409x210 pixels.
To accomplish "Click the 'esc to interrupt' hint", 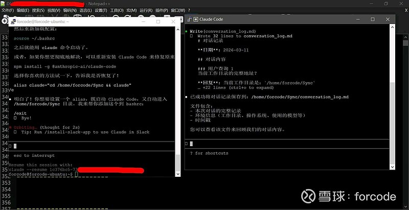I will 34,155.
